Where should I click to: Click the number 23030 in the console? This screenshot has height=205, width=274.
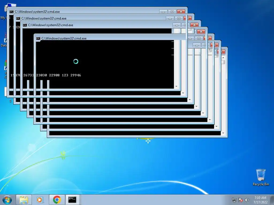[x=41, y=75]
